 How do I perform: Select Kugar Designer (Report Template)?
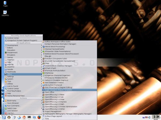tap(58, 90)
